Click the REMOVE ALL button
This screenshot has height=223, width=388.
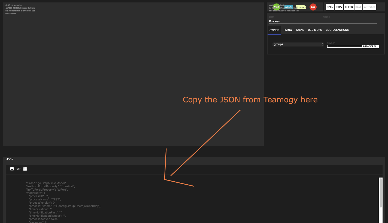click(371, 47)
